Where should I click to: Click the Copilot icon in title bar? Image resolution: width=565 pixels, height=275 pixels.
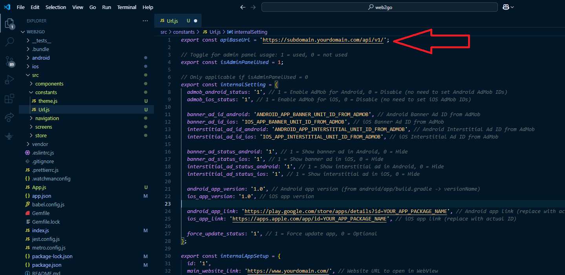point(506,7)
